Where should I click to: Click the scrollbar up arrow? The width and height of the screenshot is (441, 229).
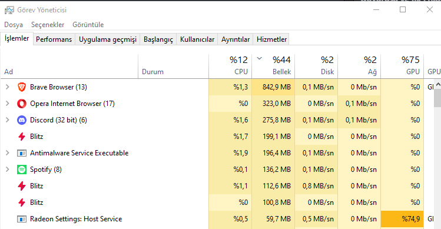437,84
